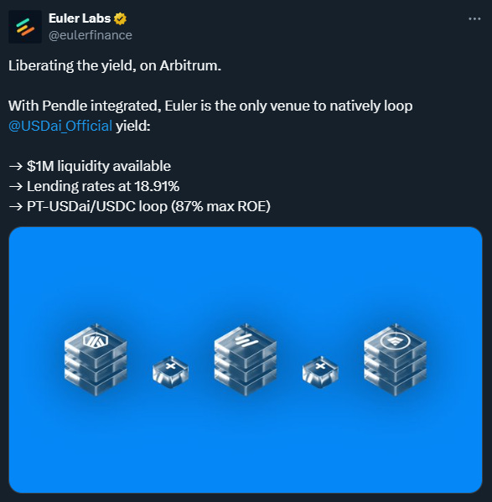
Task: Click the "With Pendle integrated" sentence
Action: coord(85,106)
